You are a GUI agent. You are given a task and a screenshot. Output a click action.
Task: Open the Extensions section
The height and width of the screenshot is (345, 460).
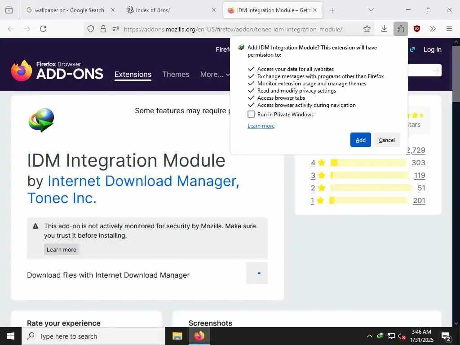[133, 75]
